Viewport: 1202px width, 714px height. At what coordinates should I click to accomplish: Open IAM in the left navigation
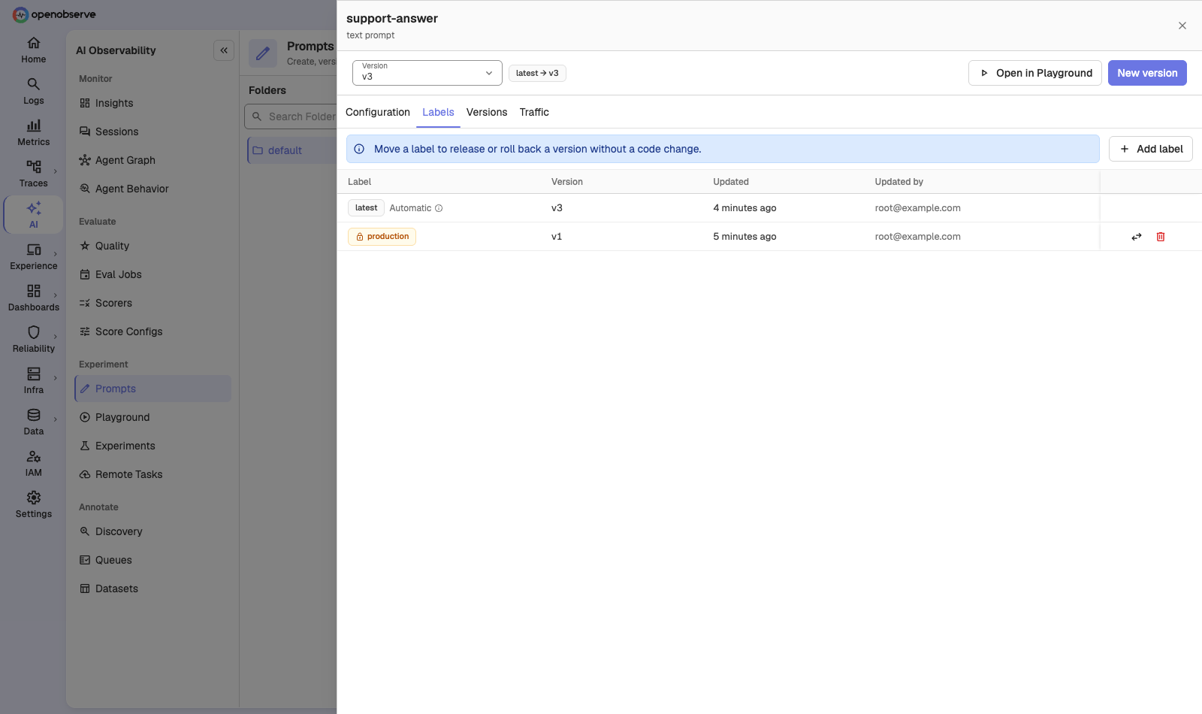point(34,464)
